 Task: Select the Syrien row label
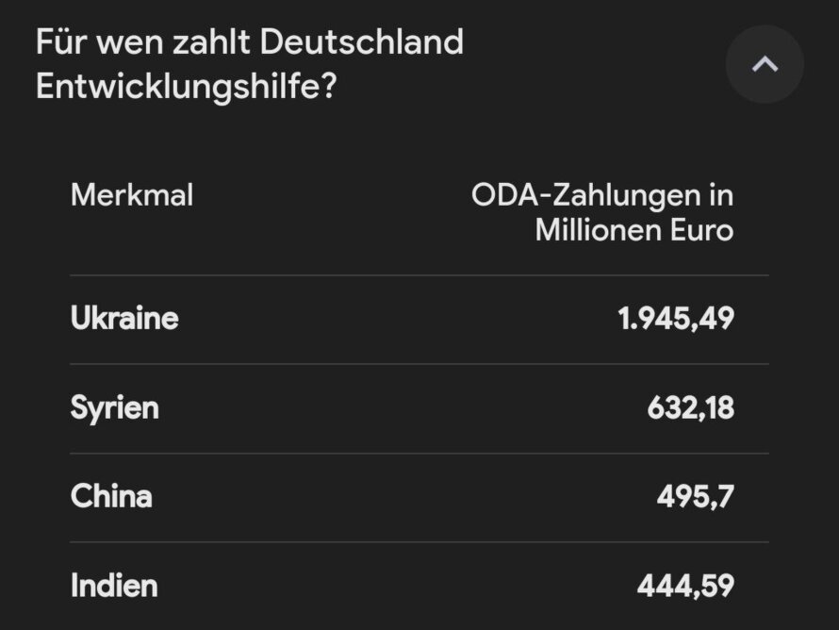(115, 408)
